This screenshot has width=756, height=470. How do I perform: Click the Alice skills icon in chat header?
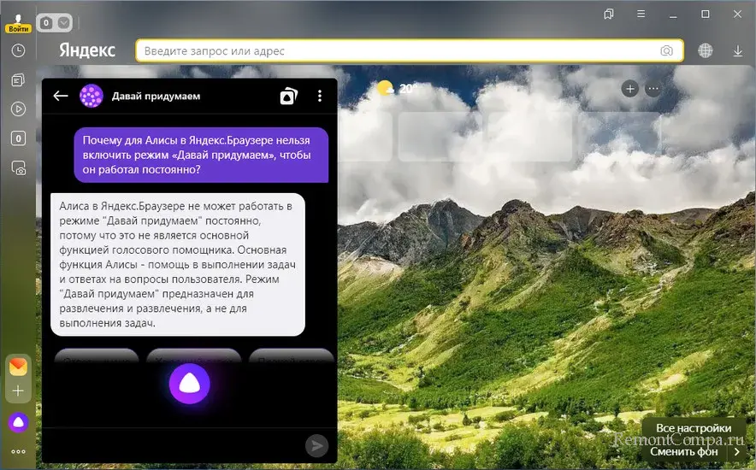coord(288,97)
